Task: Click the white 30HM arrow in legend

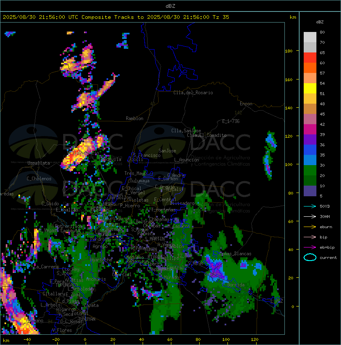Action: coord(310,216)
